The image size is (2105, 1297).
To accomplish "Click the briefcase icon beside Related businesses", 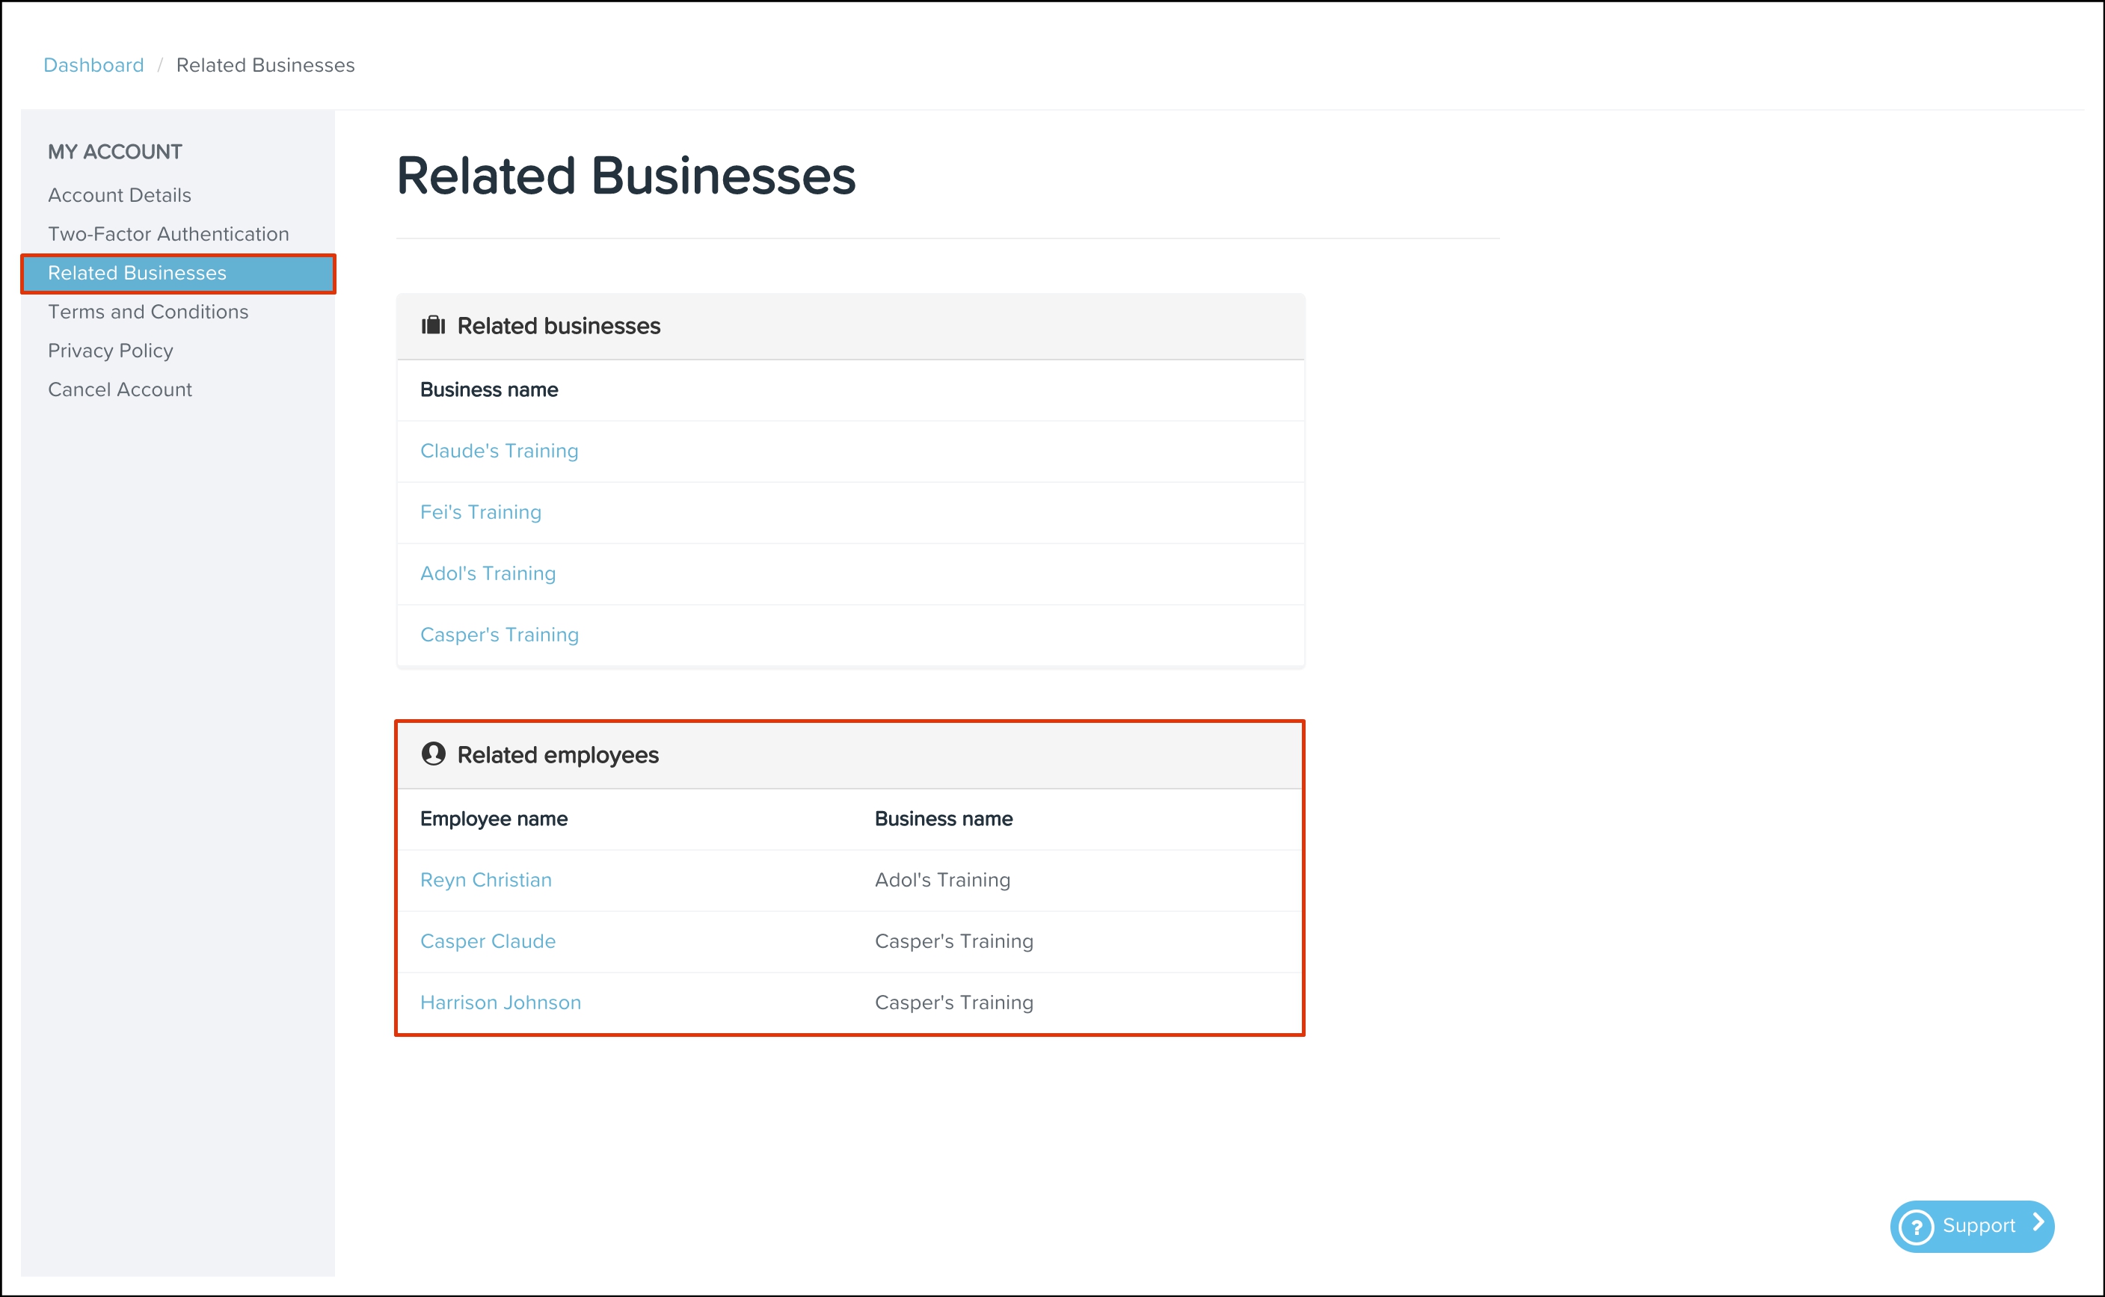I will tap(432, 325).
